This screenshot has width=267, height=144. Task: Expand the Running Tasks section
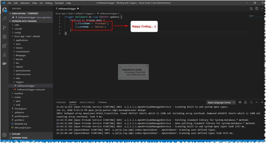coord(31,138)
